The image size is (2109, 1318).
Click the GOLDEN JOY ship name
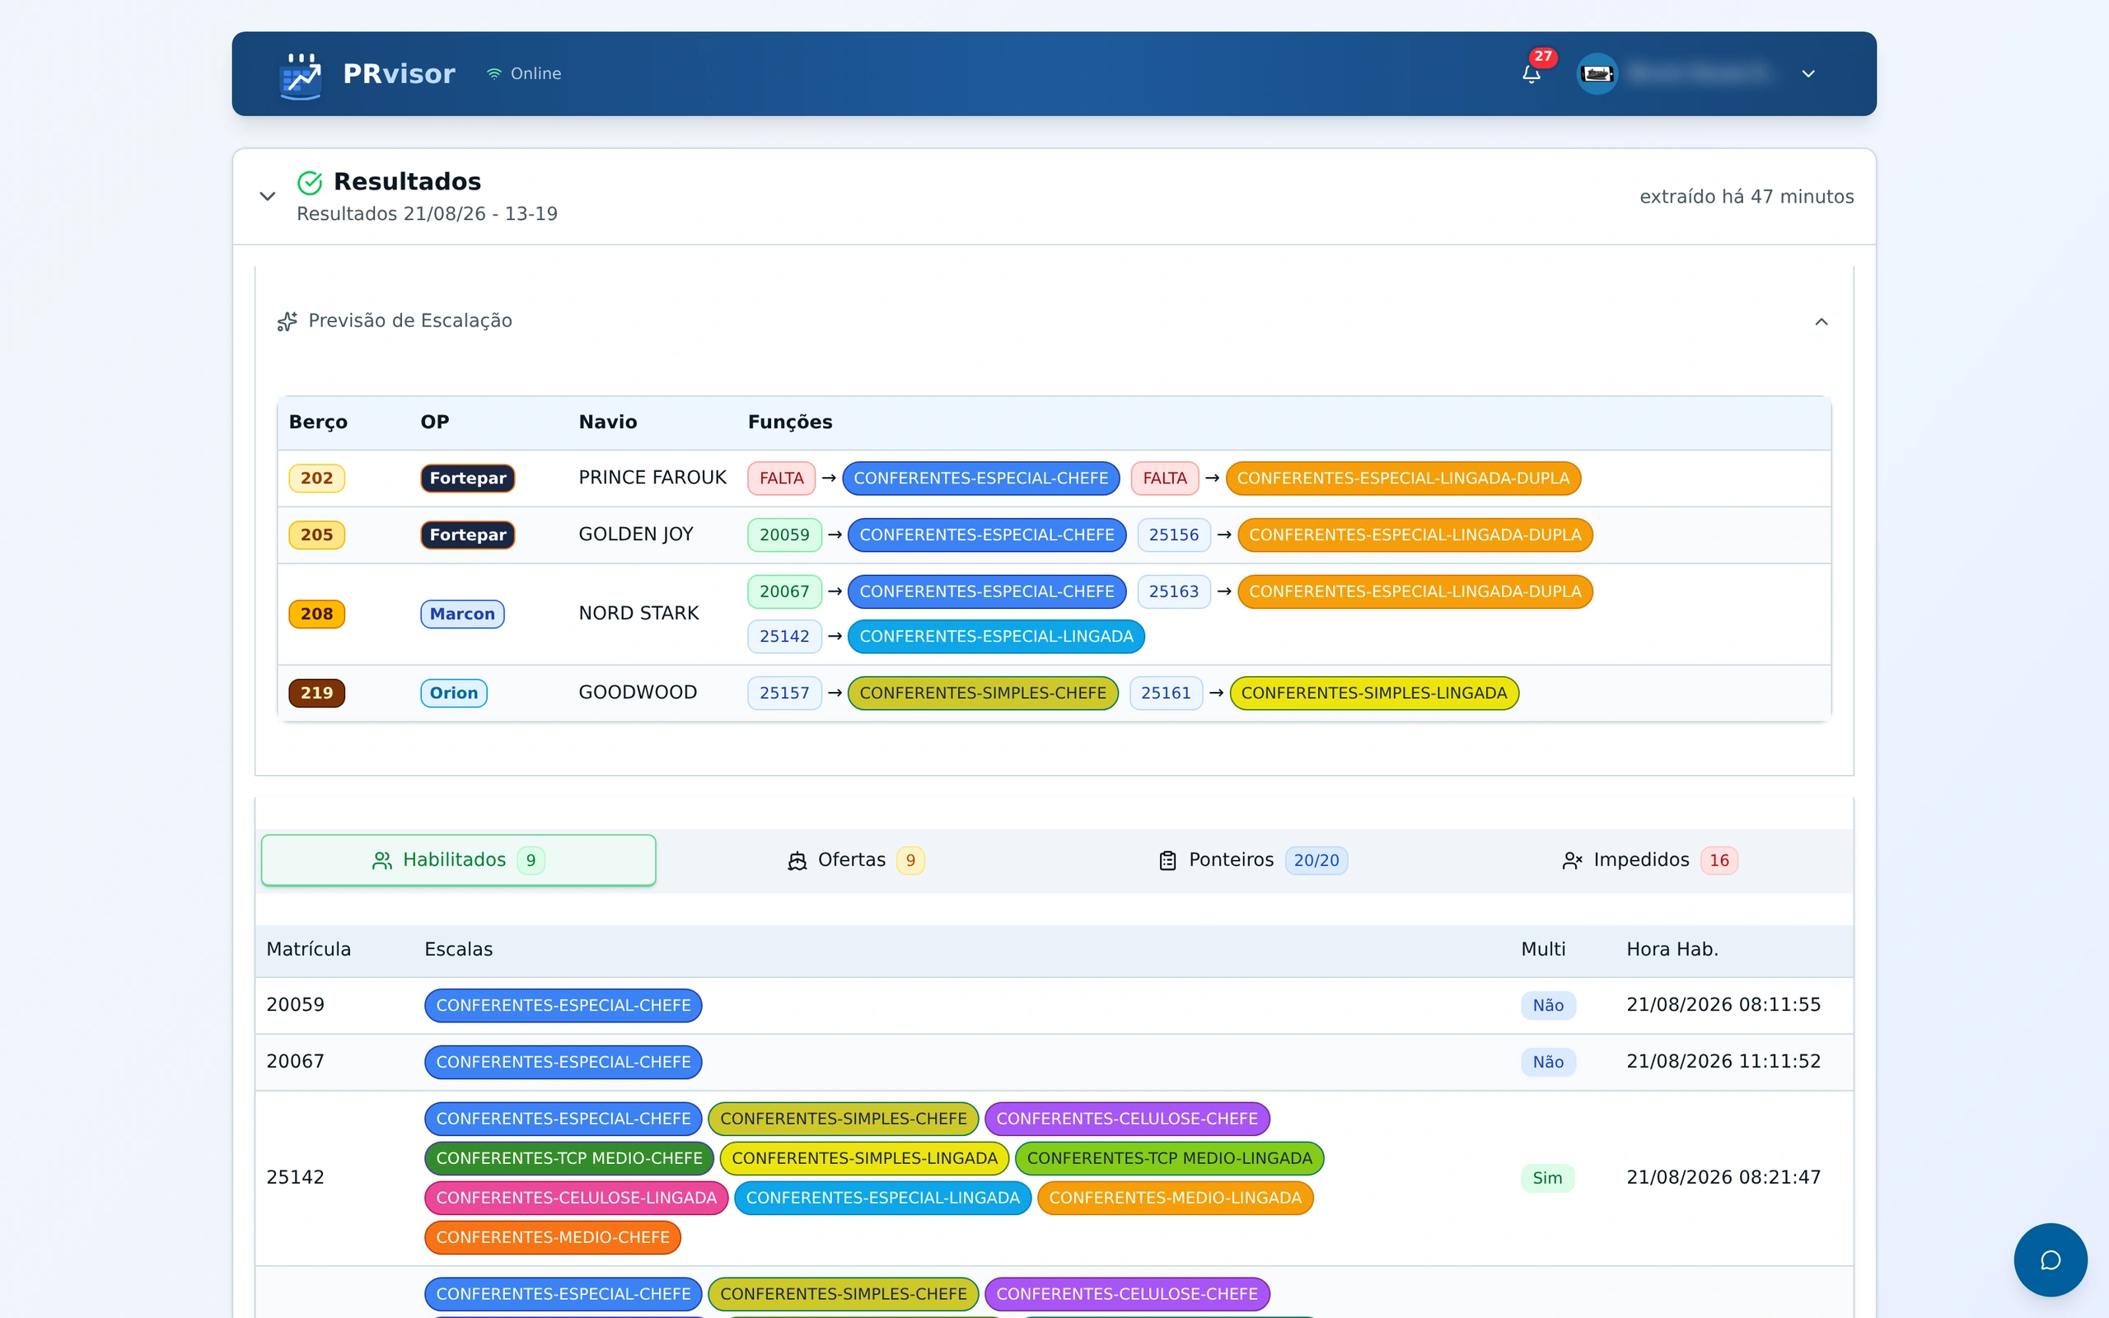pos(635,535)
